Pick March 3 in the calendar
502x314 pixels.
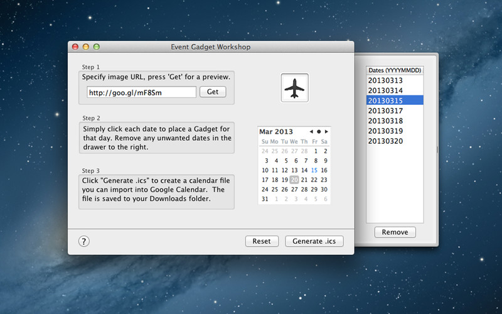pos(266,161)
